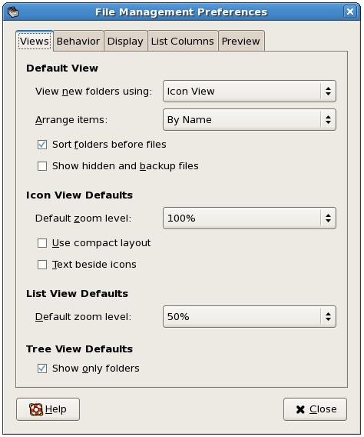
Task: Open the Icon View default zoom level dropdown
Action: (x=250, y=218)
